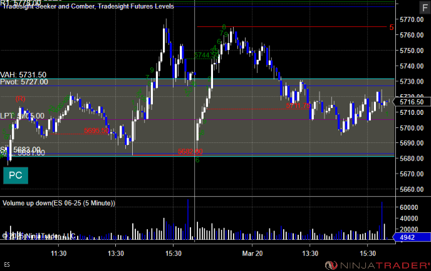This screenshot has height=271, width=431.
Task: Click 5730.00 on the price axis
Action: pos(412,82)
